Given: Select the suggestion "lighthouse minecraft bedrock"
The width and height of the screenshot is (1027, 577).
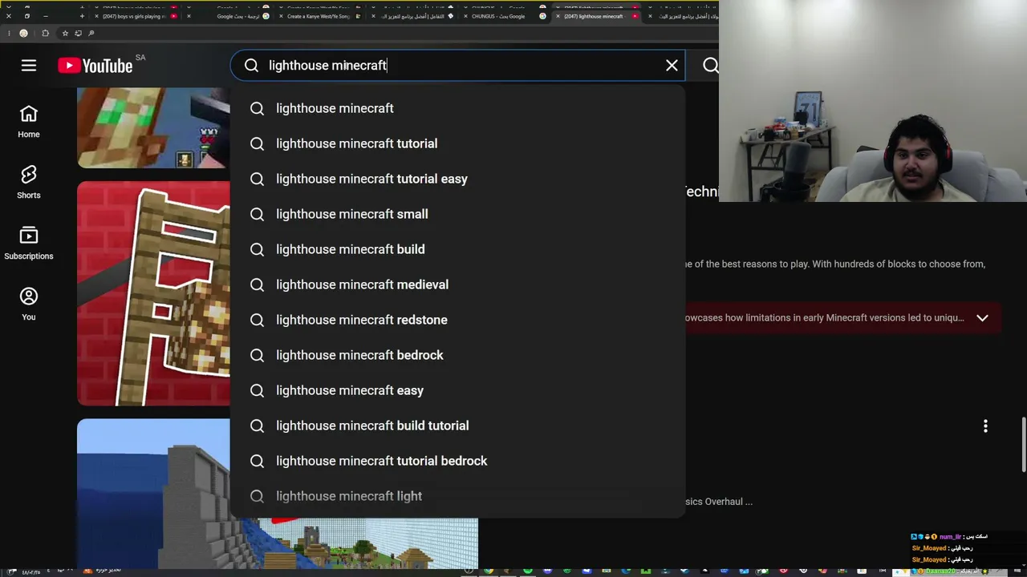Looking at the screenshot, I should pyautogui.click(x=458, y=355).
